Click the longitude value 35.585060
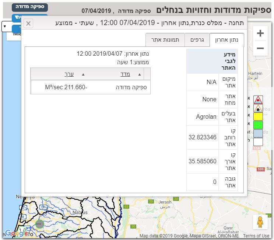The width and height of the screenshot is (274, 240). [x=202, y=161]
